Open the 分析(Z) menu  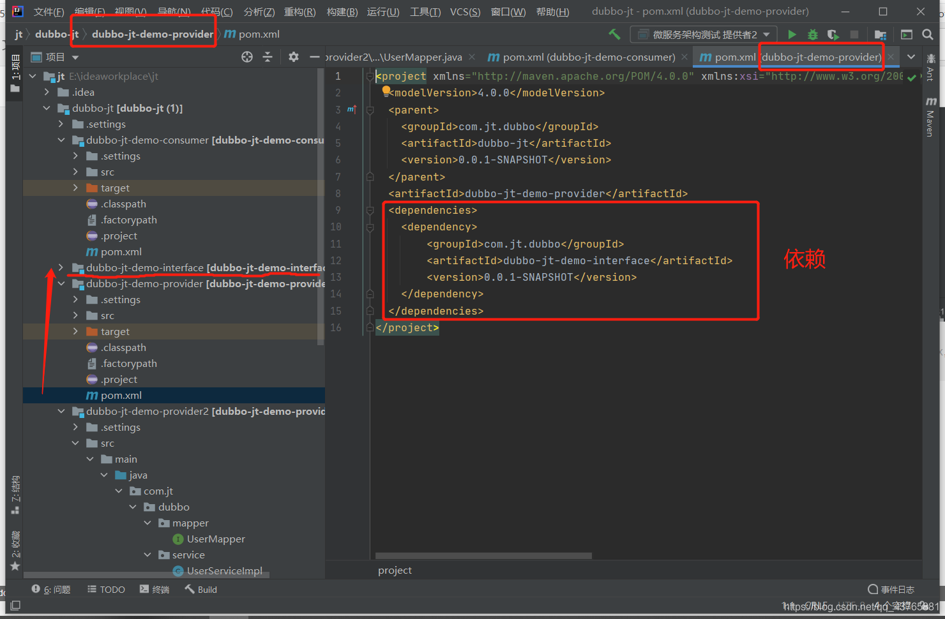259,12
